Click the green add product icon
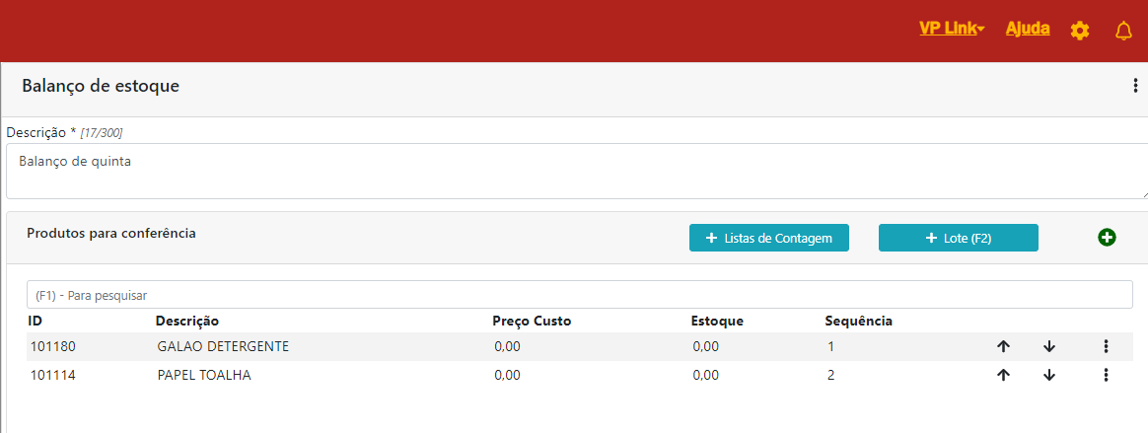 tap(1107, 238)
